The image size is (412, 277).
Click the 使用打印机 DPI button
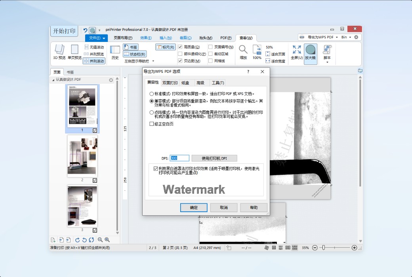click(x=214, y=158)
